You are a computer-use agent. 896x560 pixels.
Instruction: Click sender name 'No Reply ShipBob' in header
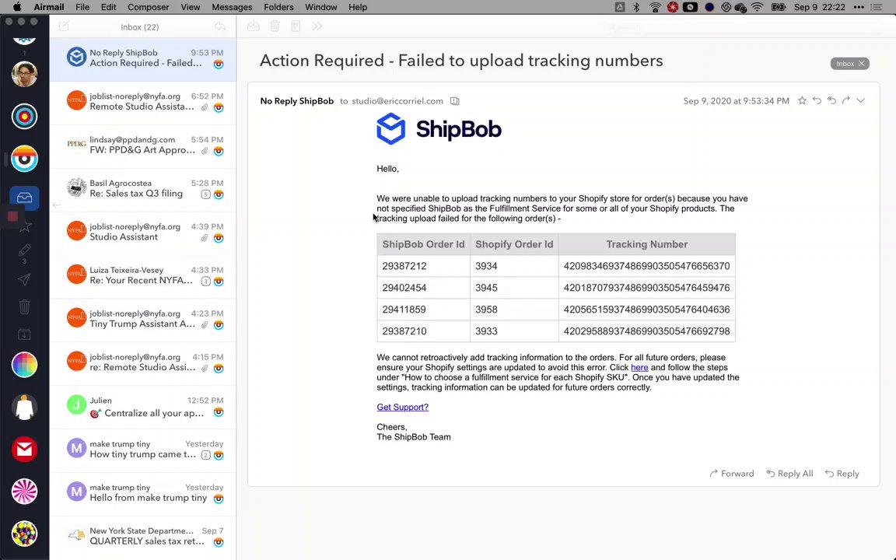(297, 101)
